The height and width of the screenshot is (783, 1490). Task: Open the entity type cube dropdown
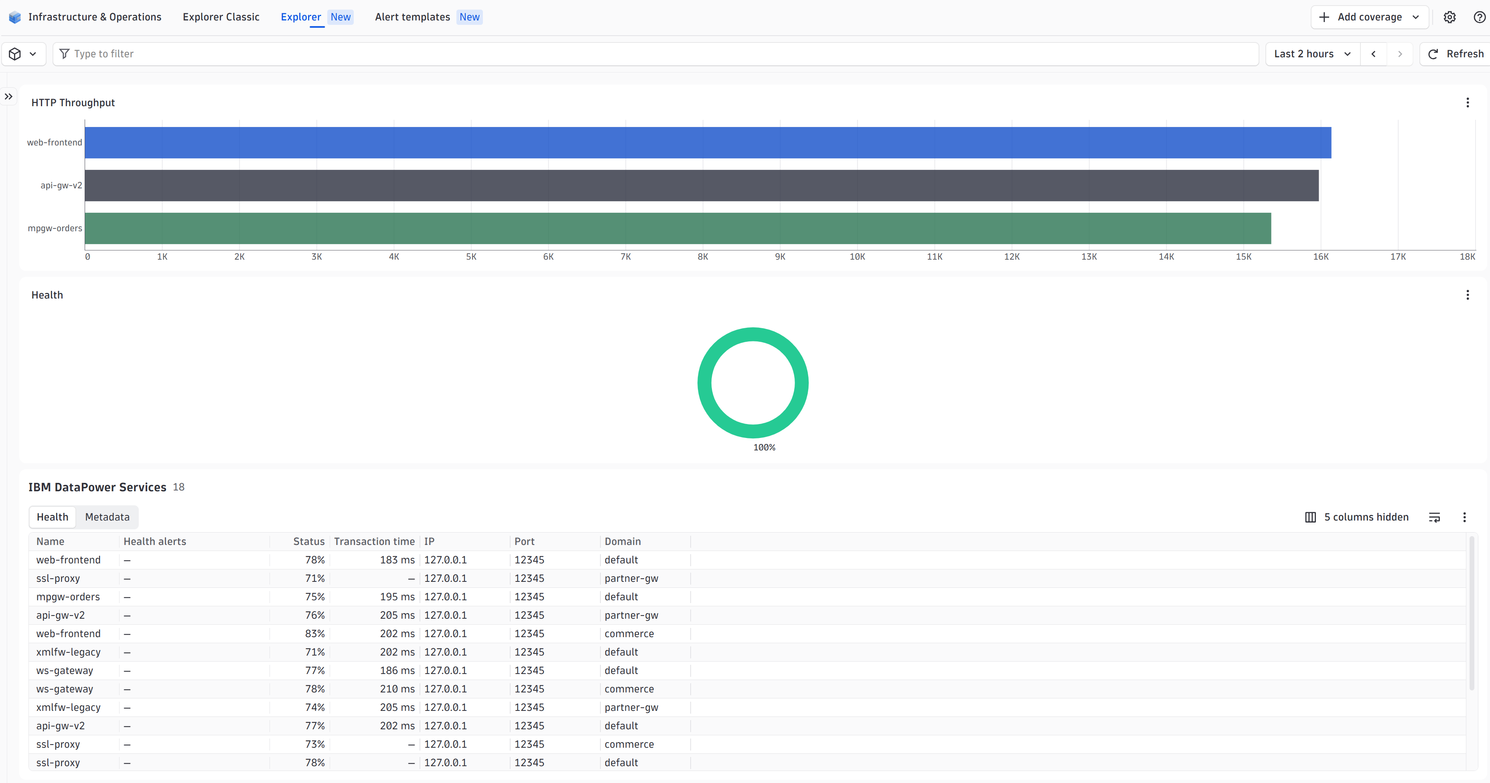pos(24,54)
